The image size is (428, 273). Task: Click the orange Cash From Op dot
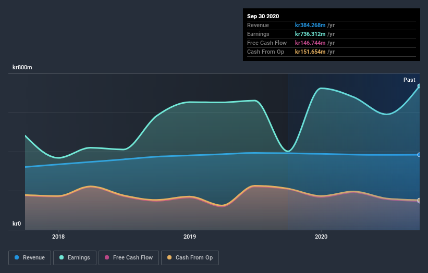tap(169, 257)
